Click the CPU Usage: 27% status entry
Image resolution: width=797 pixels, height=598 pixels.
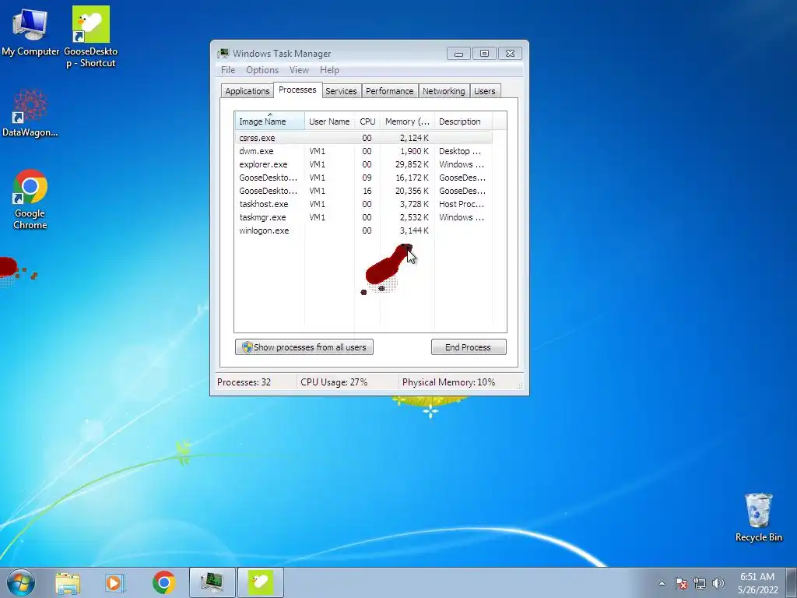coord(334,382)
